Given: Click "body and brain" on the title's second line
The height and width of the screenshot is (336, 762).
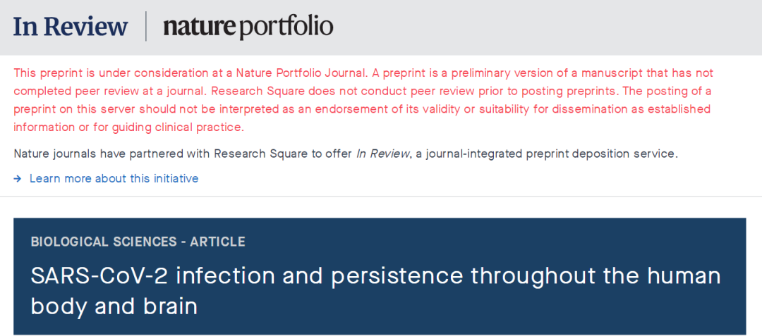Looking at the screenshot, I should [114, 307].
